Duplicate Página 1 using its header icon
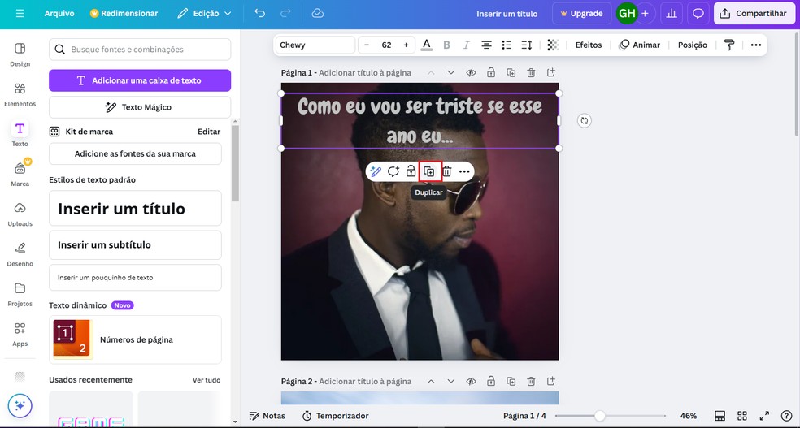Screen dimensions: 800x428 coord(511,72)
